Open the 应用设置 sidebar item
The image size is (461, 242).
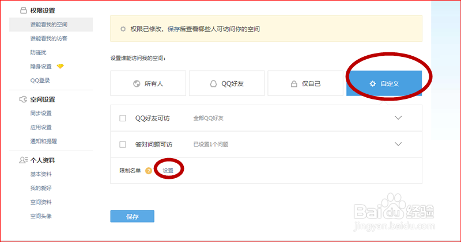41,127
